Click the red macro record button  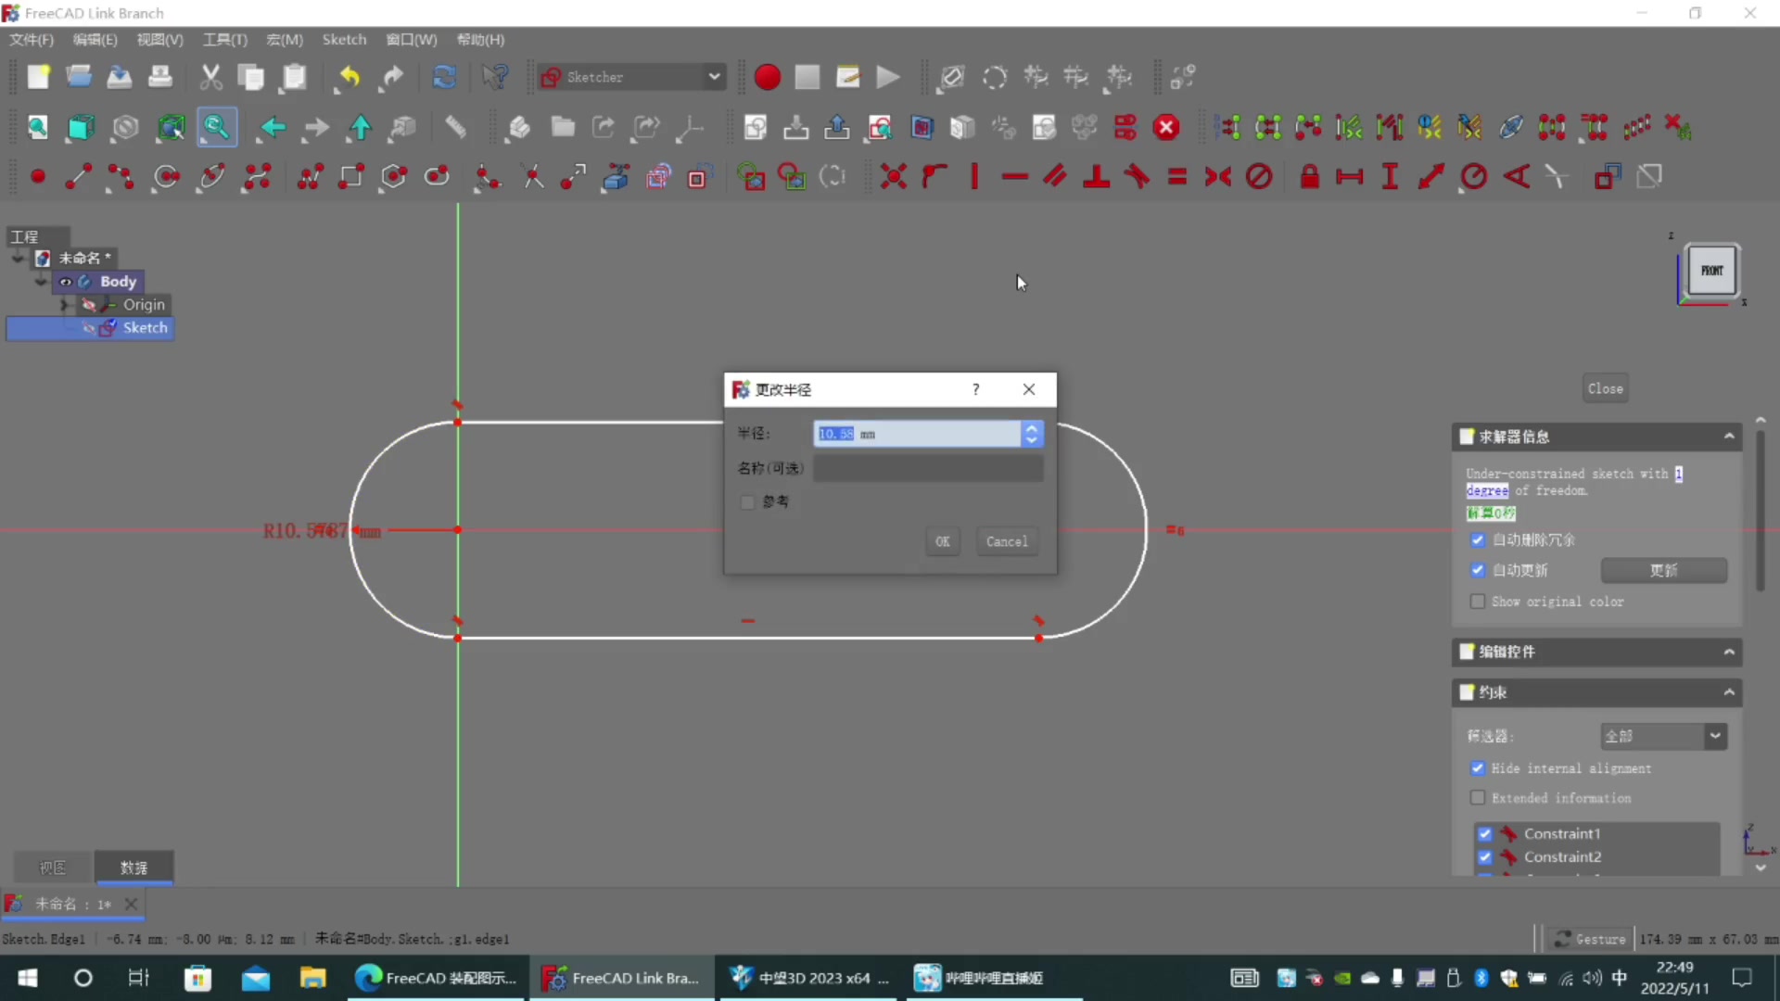[767, 77]
